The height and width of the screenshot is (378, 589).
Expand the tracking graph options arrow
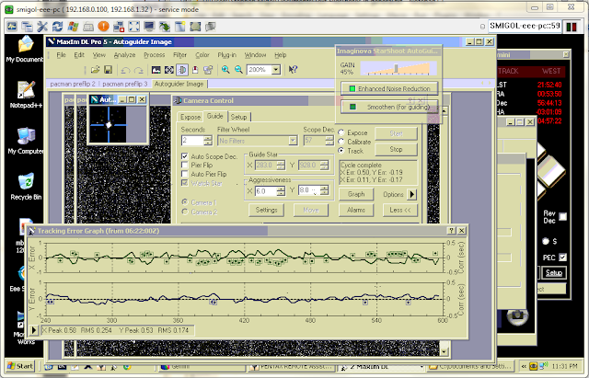pos(34,330)
